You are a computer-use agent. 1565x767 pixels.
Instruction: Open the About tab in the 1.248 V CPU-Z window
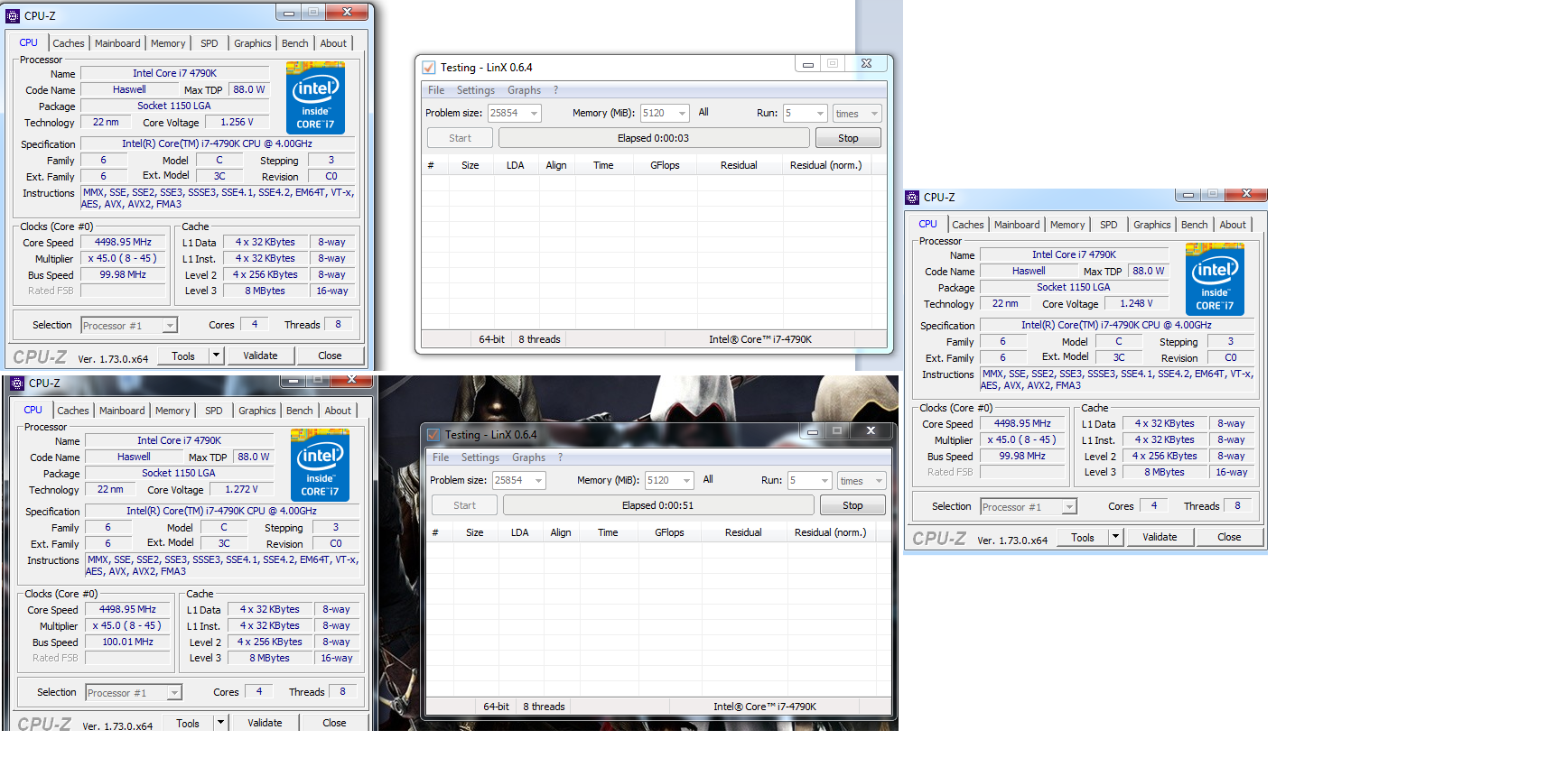(x=1233, y=225)
